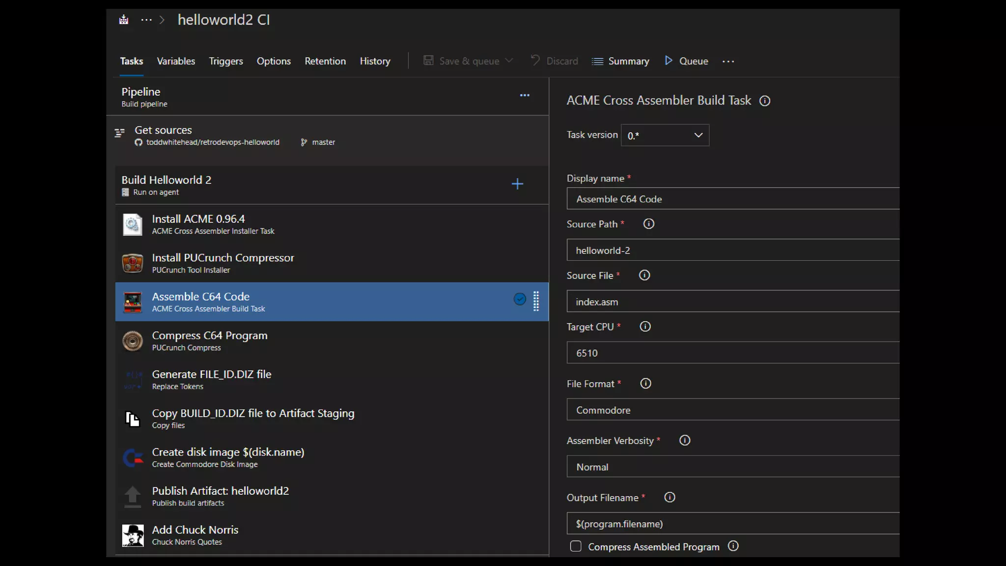Open the build Summary
1006x566 pixels.
[620, 61]
